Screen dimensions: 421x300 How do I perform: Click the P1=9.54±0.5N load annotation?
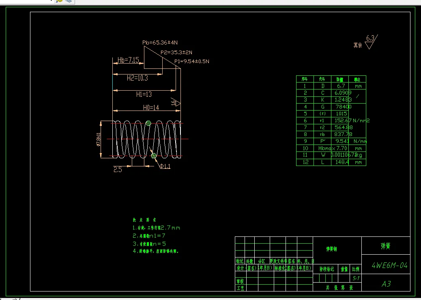tap(191, 61)
